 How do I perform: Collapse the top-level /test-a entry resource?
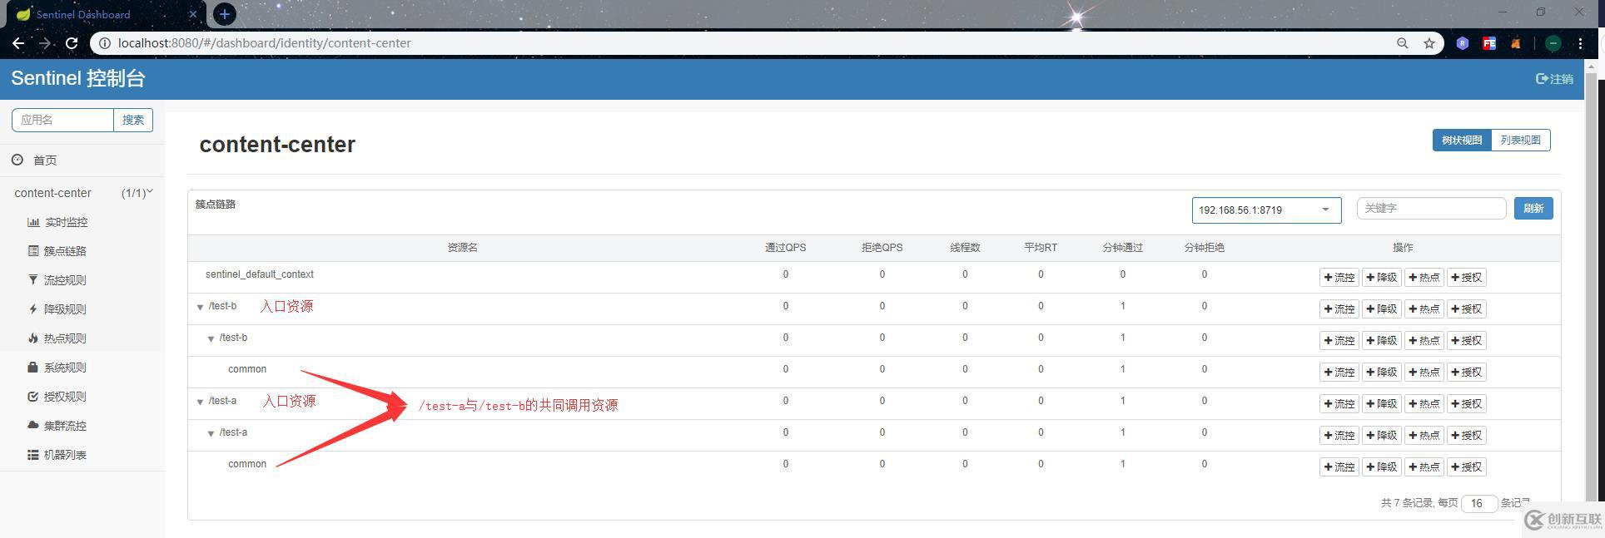point(200,402)
